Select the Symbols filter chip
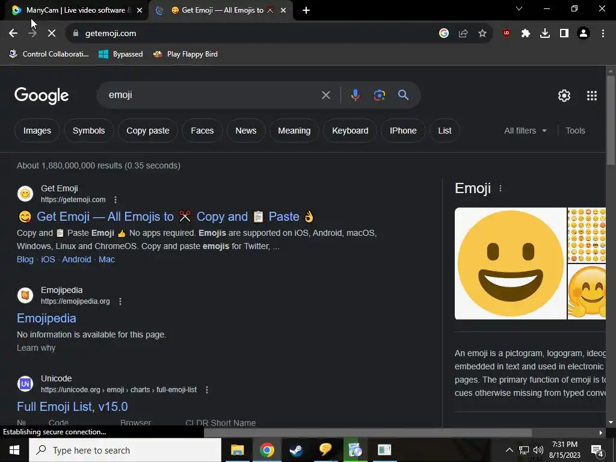The image size is (616, 462). coord(89,131)
